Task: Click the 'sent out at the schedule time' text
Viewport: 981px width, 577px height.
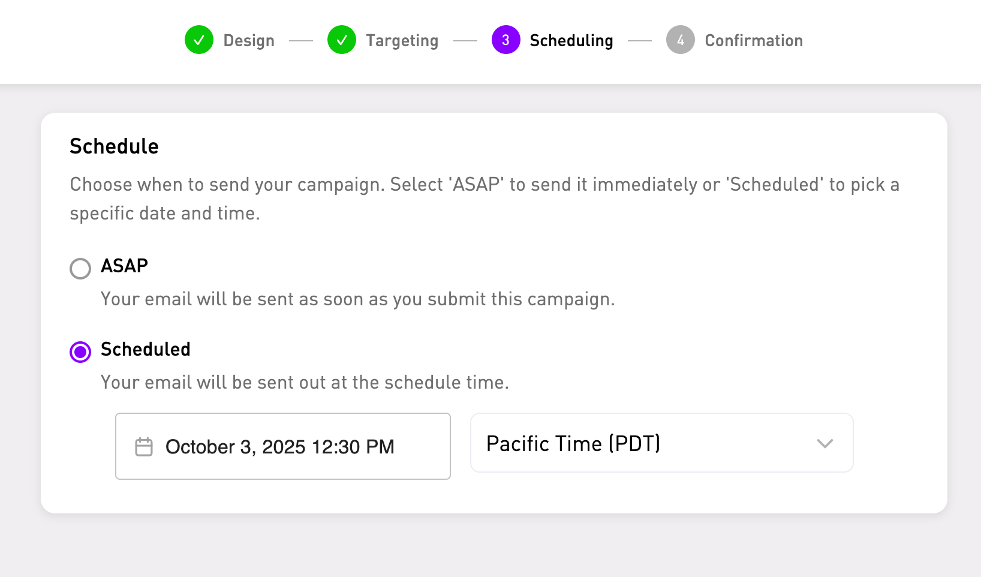Action: (305, 383)
